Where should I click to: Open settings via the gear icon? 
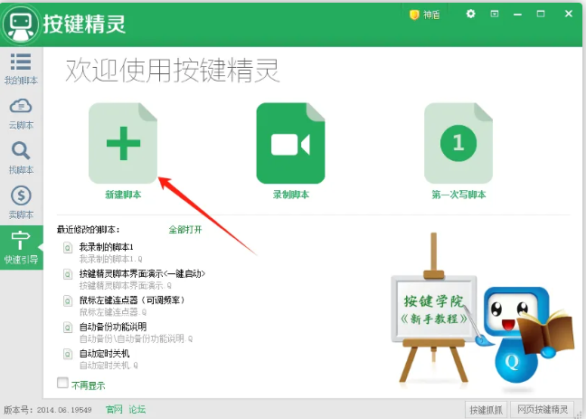tap(470, 14)
